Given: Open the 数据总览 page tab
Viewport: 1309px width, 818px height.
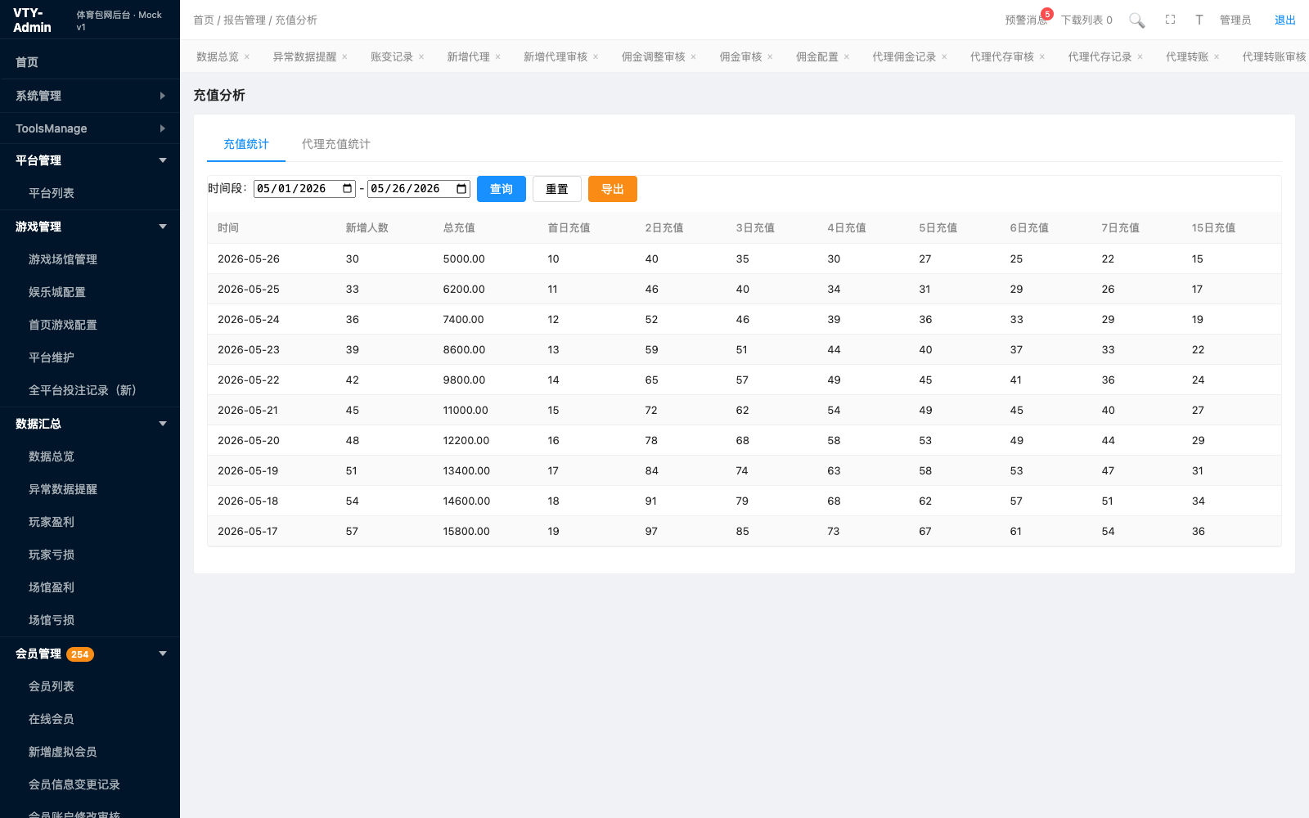Looking at the screenshot, I should coord(218,56).
